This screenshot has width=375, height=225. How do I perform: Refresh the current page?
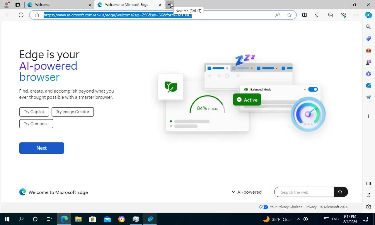[21, 15]
